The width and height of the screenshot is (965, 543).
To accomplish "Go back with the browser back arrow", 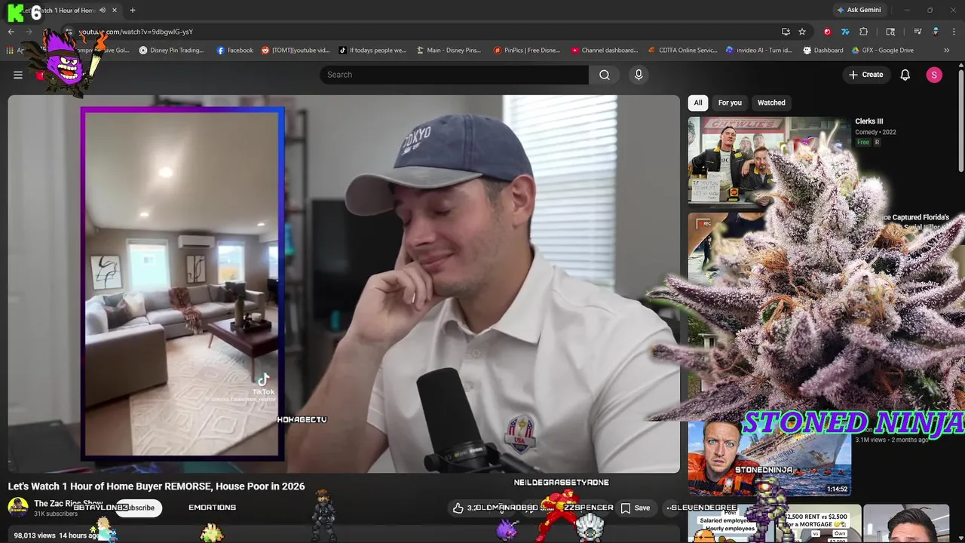I will [x=11, y=32].
